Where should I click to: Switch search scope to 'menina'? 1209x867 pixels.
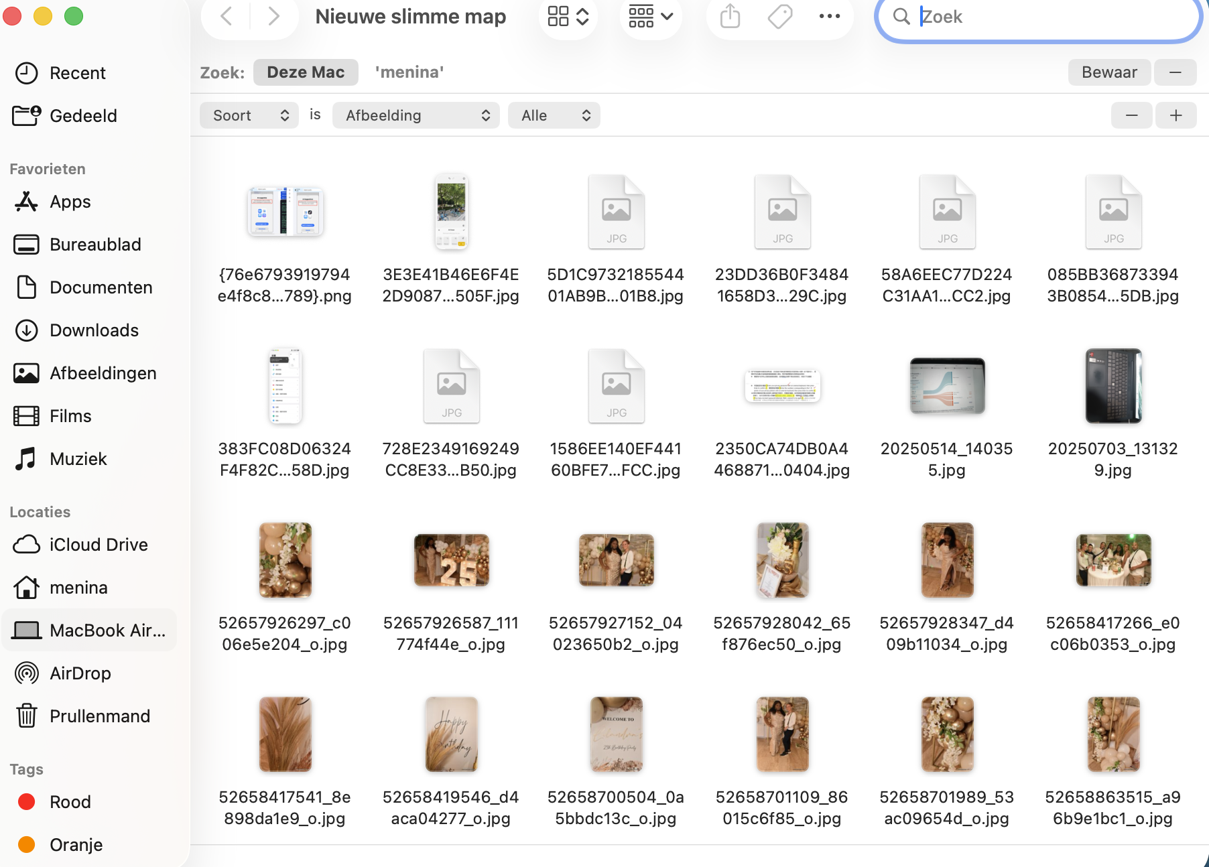409,72
